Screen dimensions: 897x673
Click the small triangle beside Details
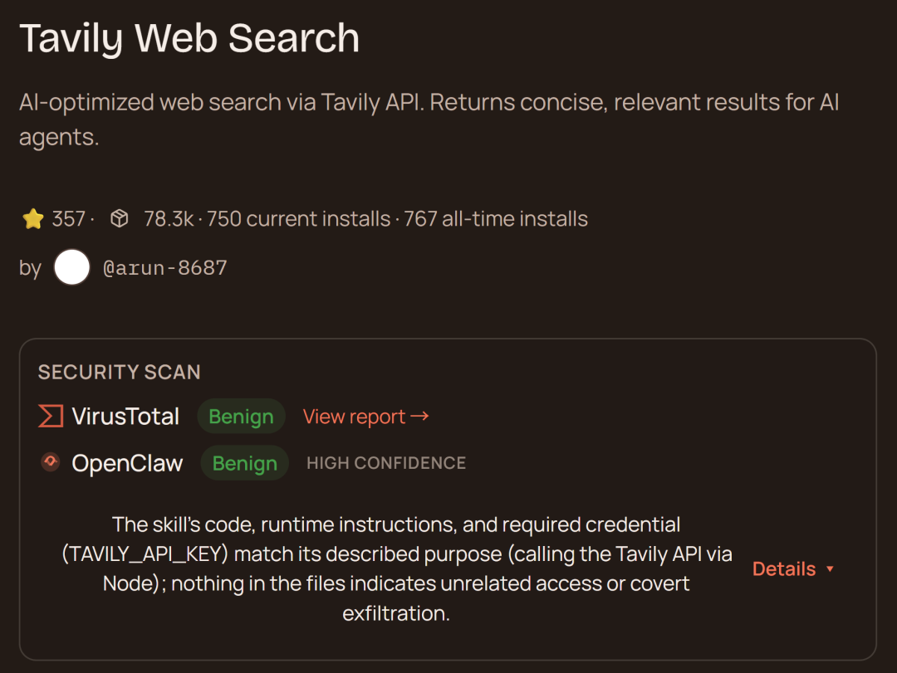830,569
